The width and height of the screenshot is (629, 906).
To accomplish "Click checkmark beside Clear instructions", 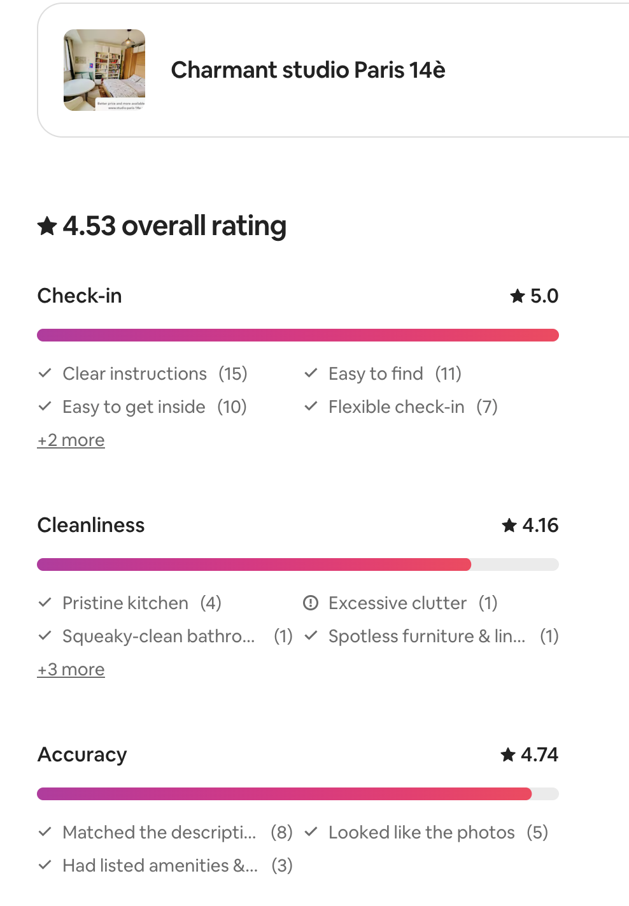I will tap(45, 373).
